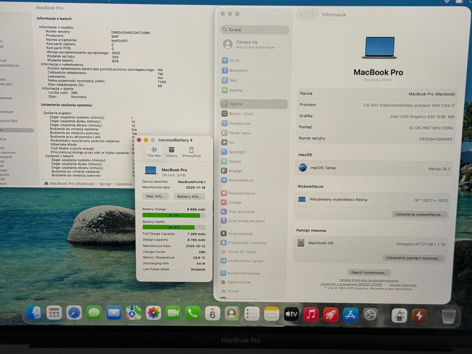Open the green Phone app in Dock
This screenshot has width=472, height=354.
[193, 314]
